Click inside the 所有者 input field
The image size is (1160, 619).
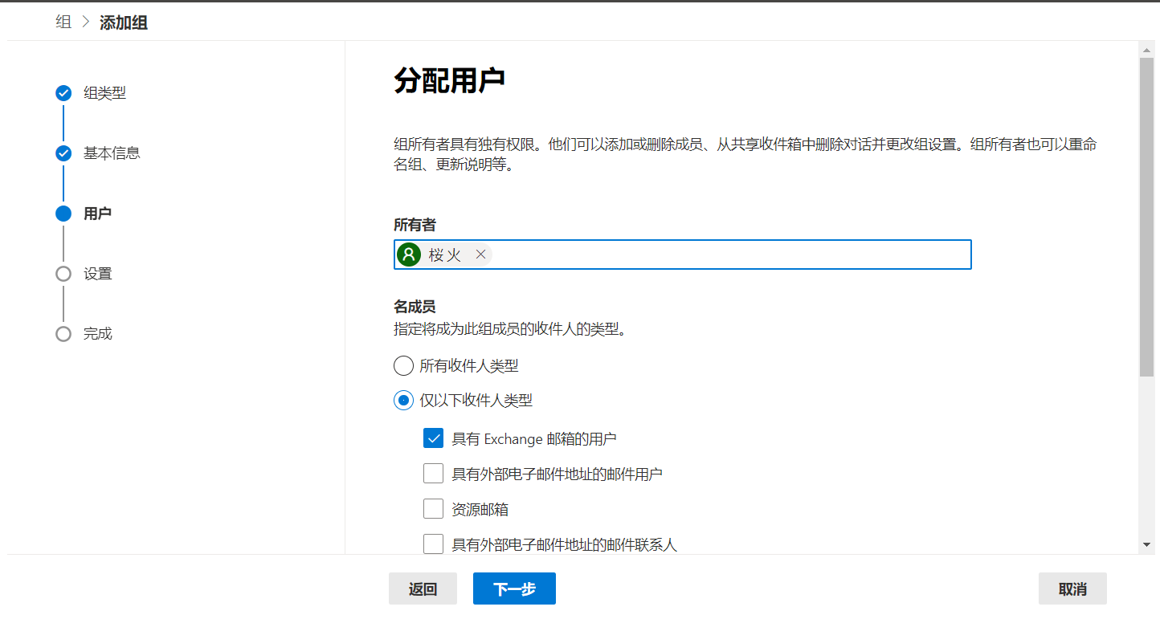(723, 255)
